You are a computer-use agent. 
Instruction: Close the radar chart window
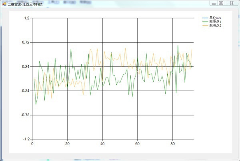point(231,3)
